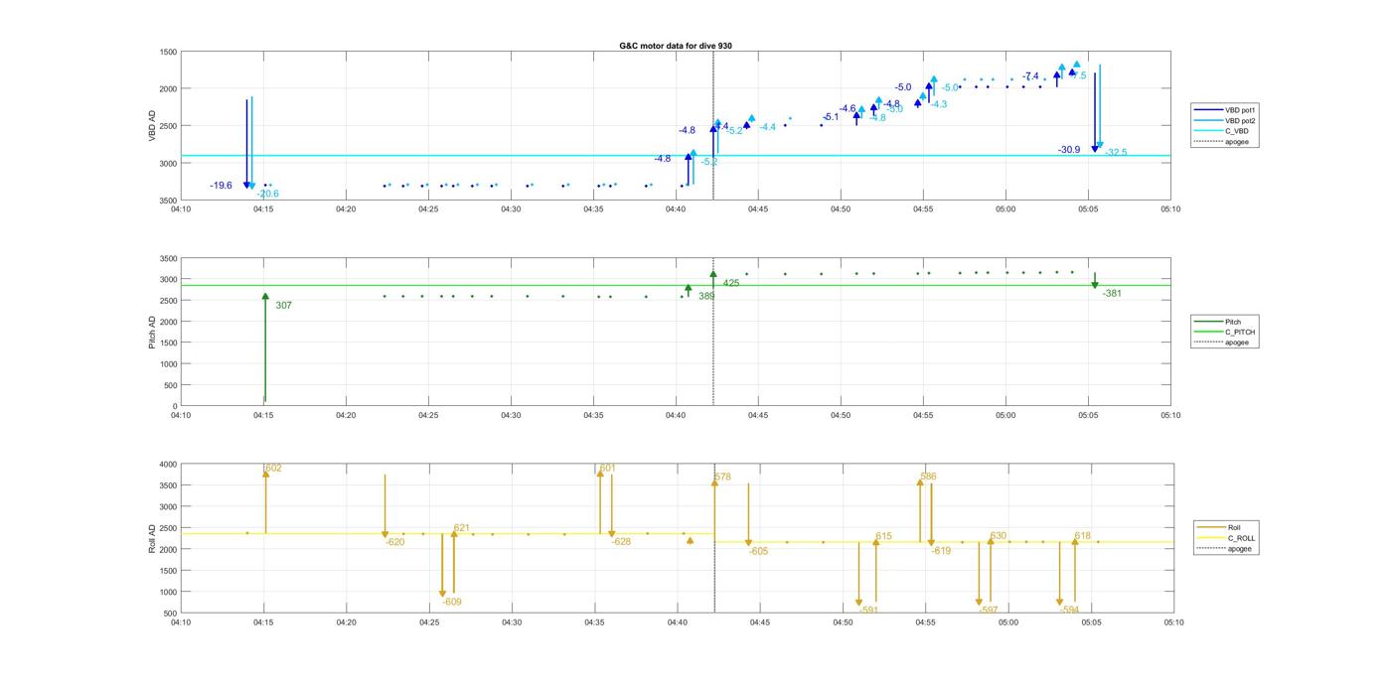
Task: Click the '-20.6' VBD data label
Action: coord(267,194)
